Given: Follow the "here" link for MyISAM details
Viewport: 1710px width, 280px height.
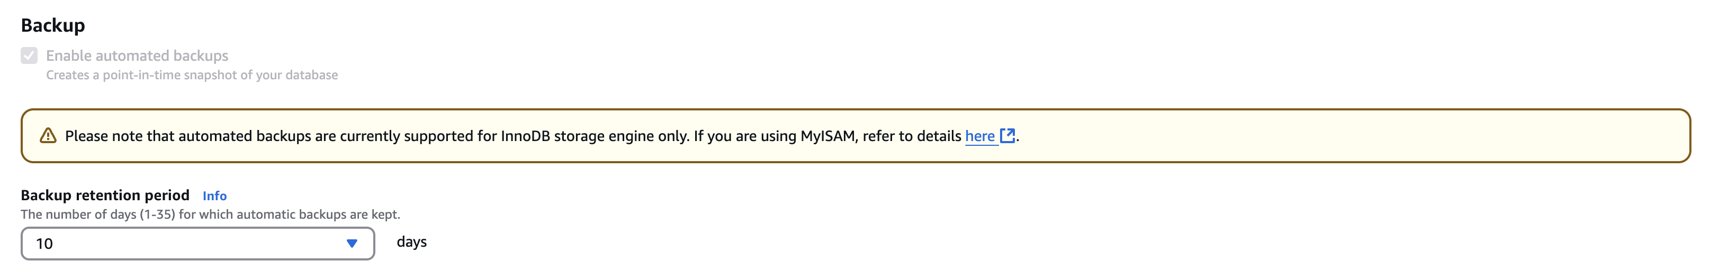Looking at the screenshot, I should [979, 136].
